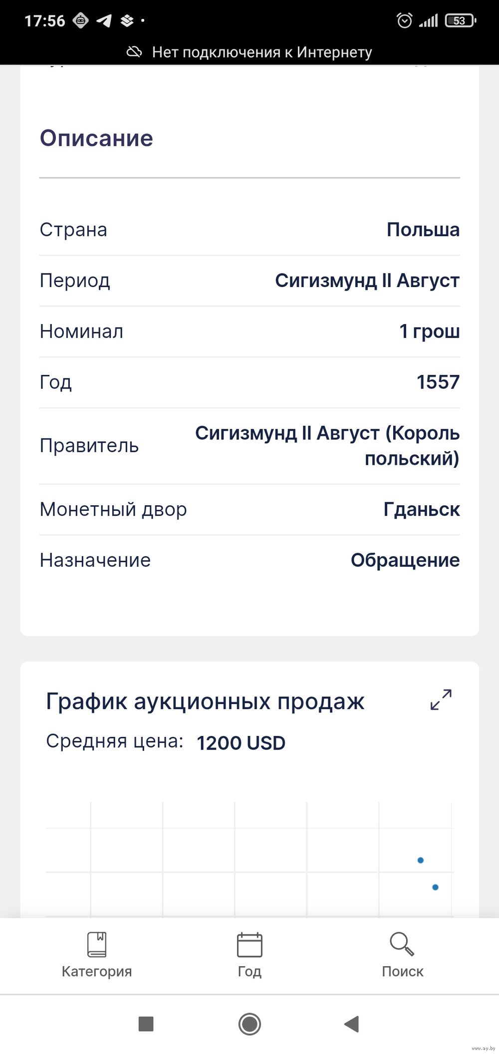Click the lower blue data point on chart
The height and width of the screenshot is (1054, 499).
(x=435, y=887)
